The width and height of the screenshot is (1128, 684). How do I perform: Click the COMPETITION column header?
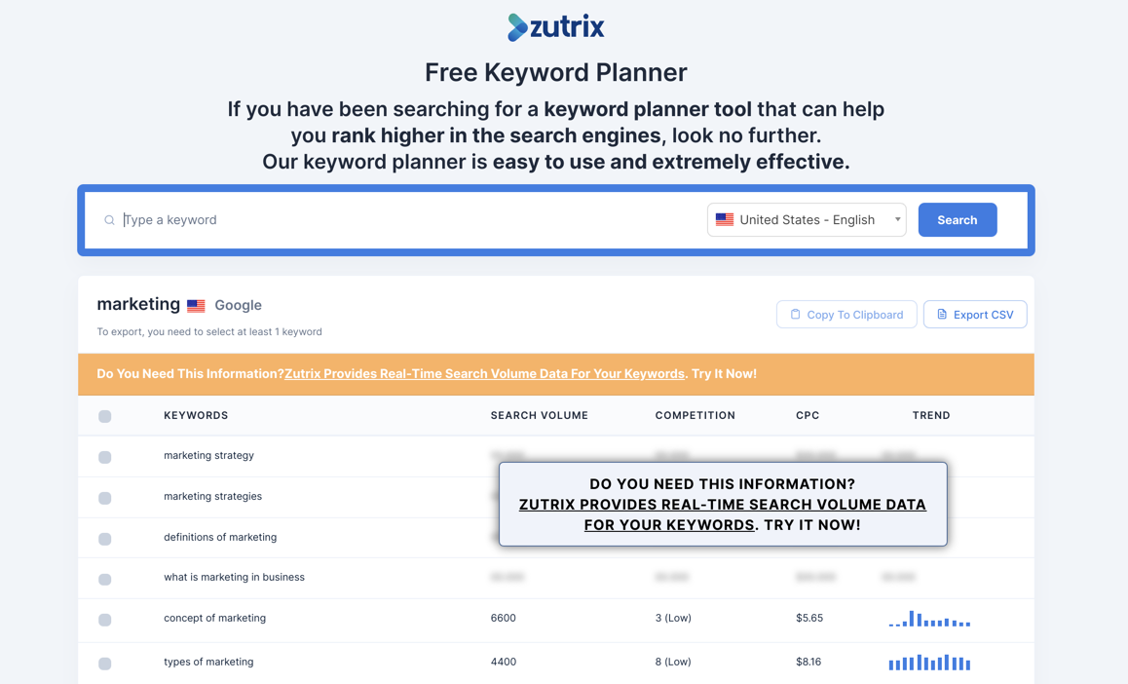[695, 416]
